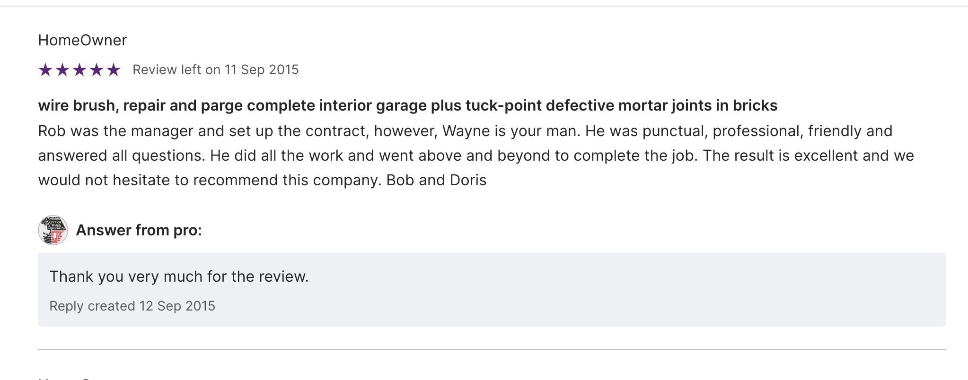
Task: Click the HomeOwner reviewer name
Action: (x=82, y=40)
